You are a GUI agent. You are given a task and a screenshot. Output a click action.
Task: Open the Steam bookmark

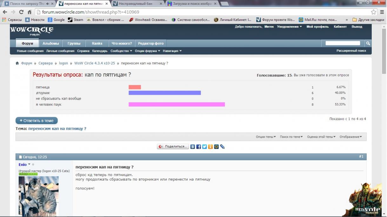(75, 20)
